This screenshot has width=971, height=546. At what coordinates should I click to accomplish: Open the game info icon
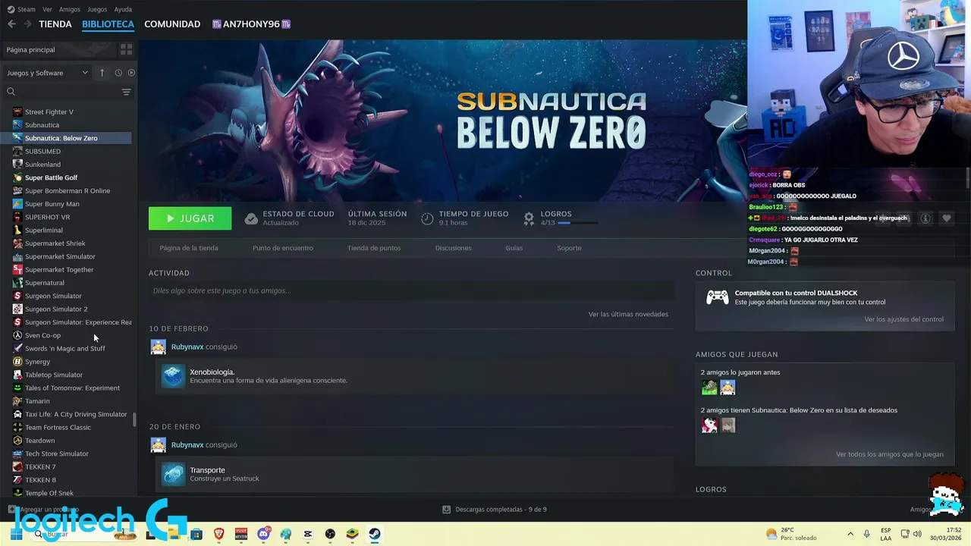coord(925,218)
